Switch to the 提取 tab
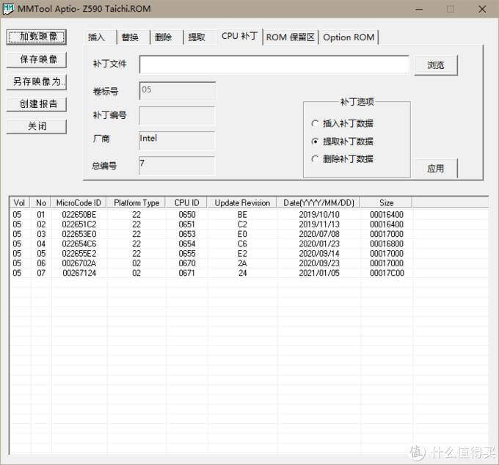This screenshot has height=465, width=499. pyautogui.click(x=197, y=37)
